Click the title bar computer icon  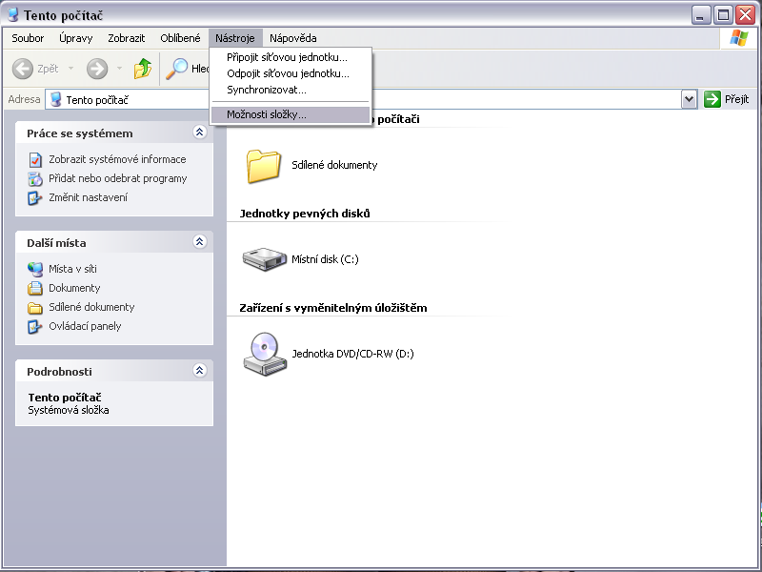[x=13, y=15]
